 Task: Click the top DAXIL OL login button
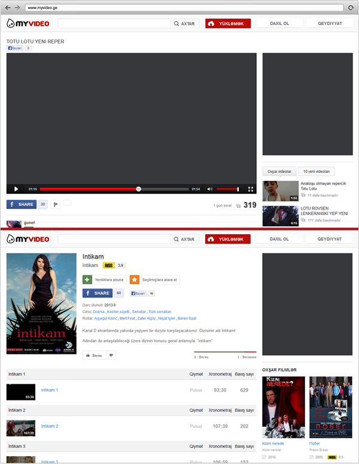pos(279,23)
